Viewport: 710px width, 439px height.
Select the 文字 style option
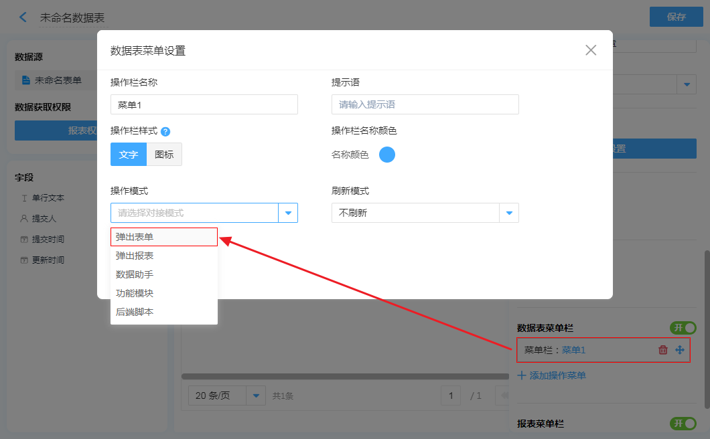(x=129, y=155)
